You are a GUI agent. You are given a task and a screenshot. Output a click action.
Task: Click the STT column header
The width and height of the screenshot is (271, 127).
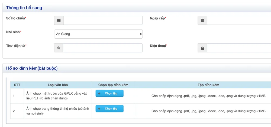17,85
